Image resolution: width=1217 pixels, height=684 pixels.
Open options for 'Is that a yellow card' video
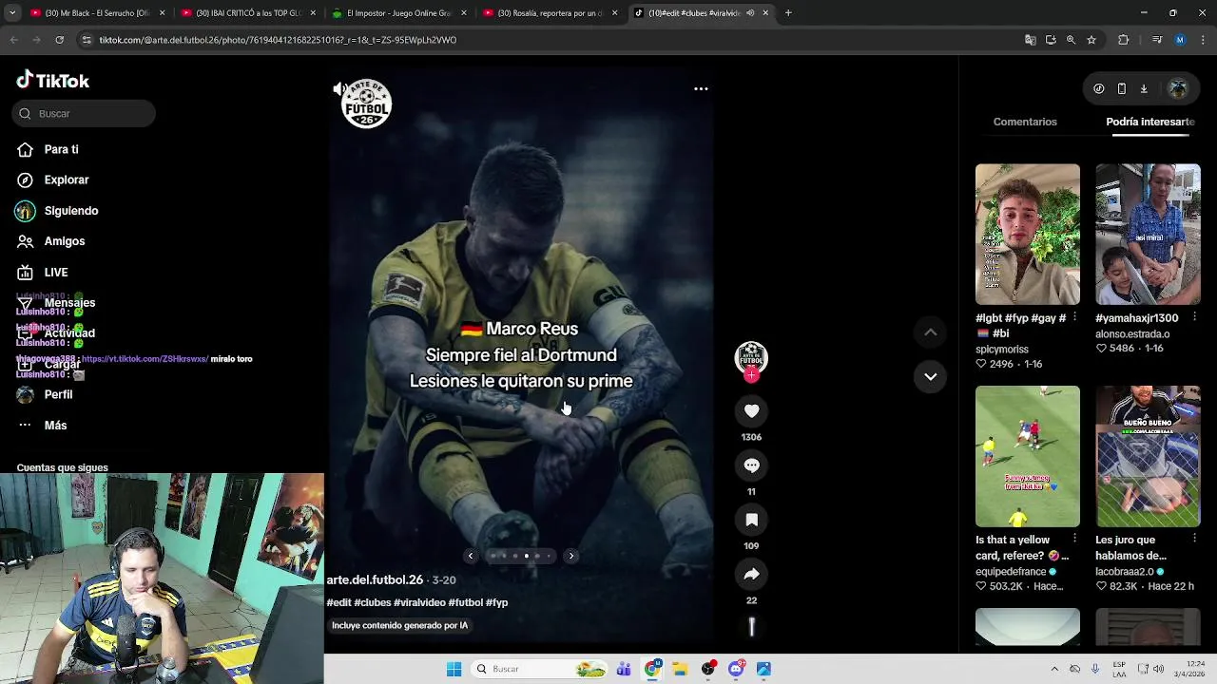coord(1074,539)
